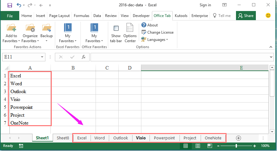This screenshot has height=151, width=277.
Task: Click the Enter checkmark formula button
Action: 72,57
